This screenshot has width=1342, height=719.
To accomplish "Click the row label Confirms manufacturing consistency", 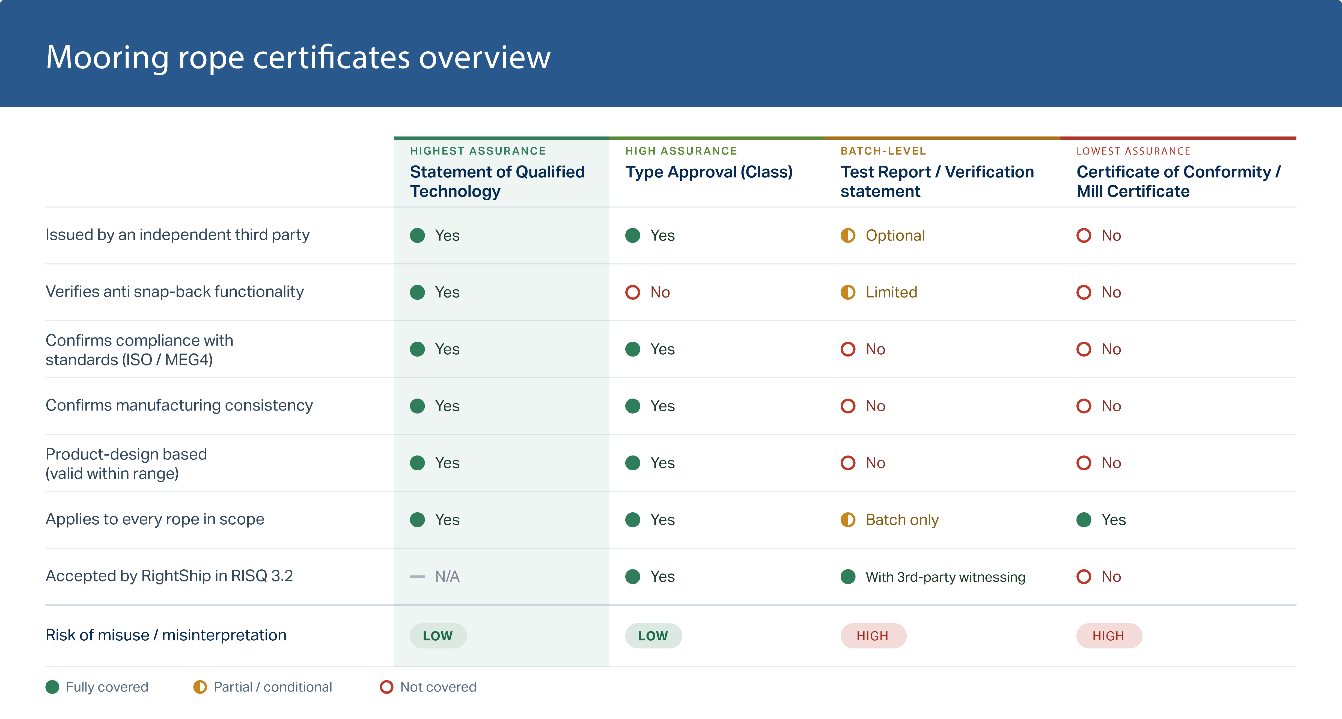I will [179, 405].
